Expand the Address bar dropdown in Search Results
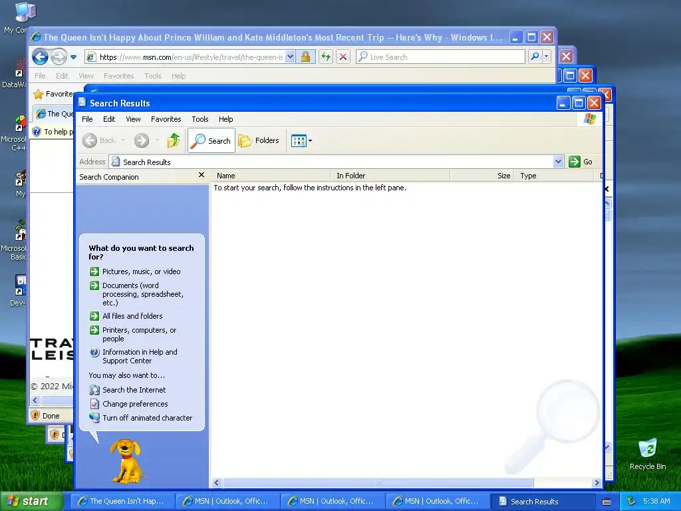This screenshot has width=681, height=511. pyautogui.click(x=558, y=162)
